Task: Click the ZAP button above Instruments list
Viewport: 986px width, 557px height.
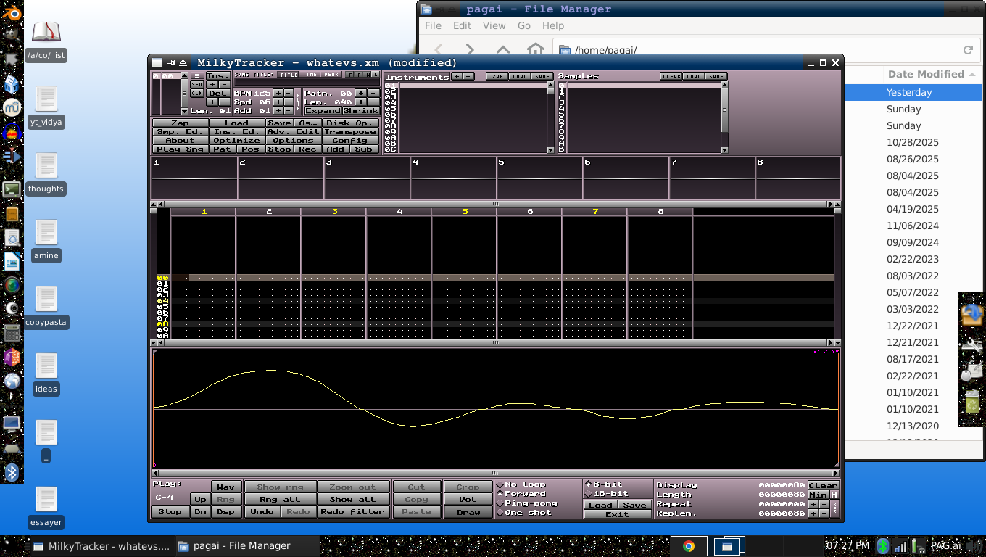Action: pyautogui.click(x=497, y=76)
